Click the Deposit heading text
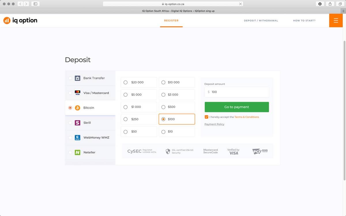This screenshot has height=216, width=346. pos(78,60)
